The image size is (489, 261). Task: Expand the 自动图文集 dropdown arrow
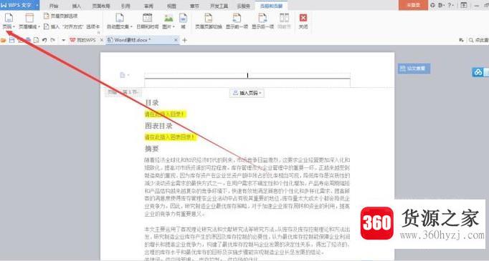coord(131,27)
